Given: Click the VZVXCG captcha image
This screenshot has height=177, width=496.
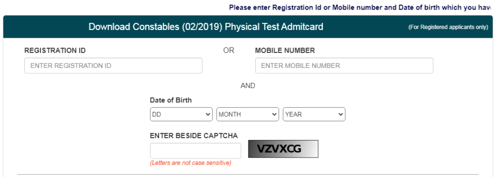Looking at the screenshot, I should 283,149.
